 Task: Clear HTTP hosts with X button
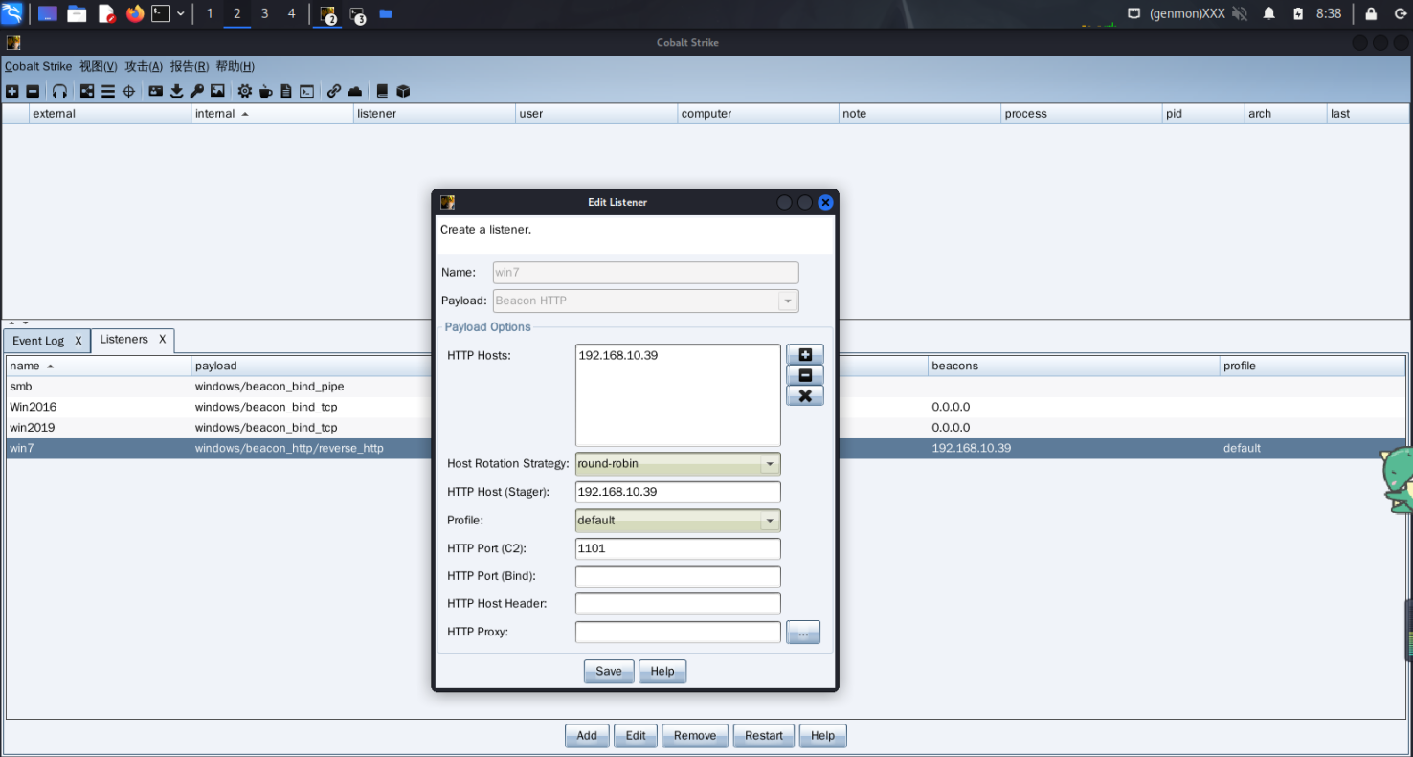805,395
